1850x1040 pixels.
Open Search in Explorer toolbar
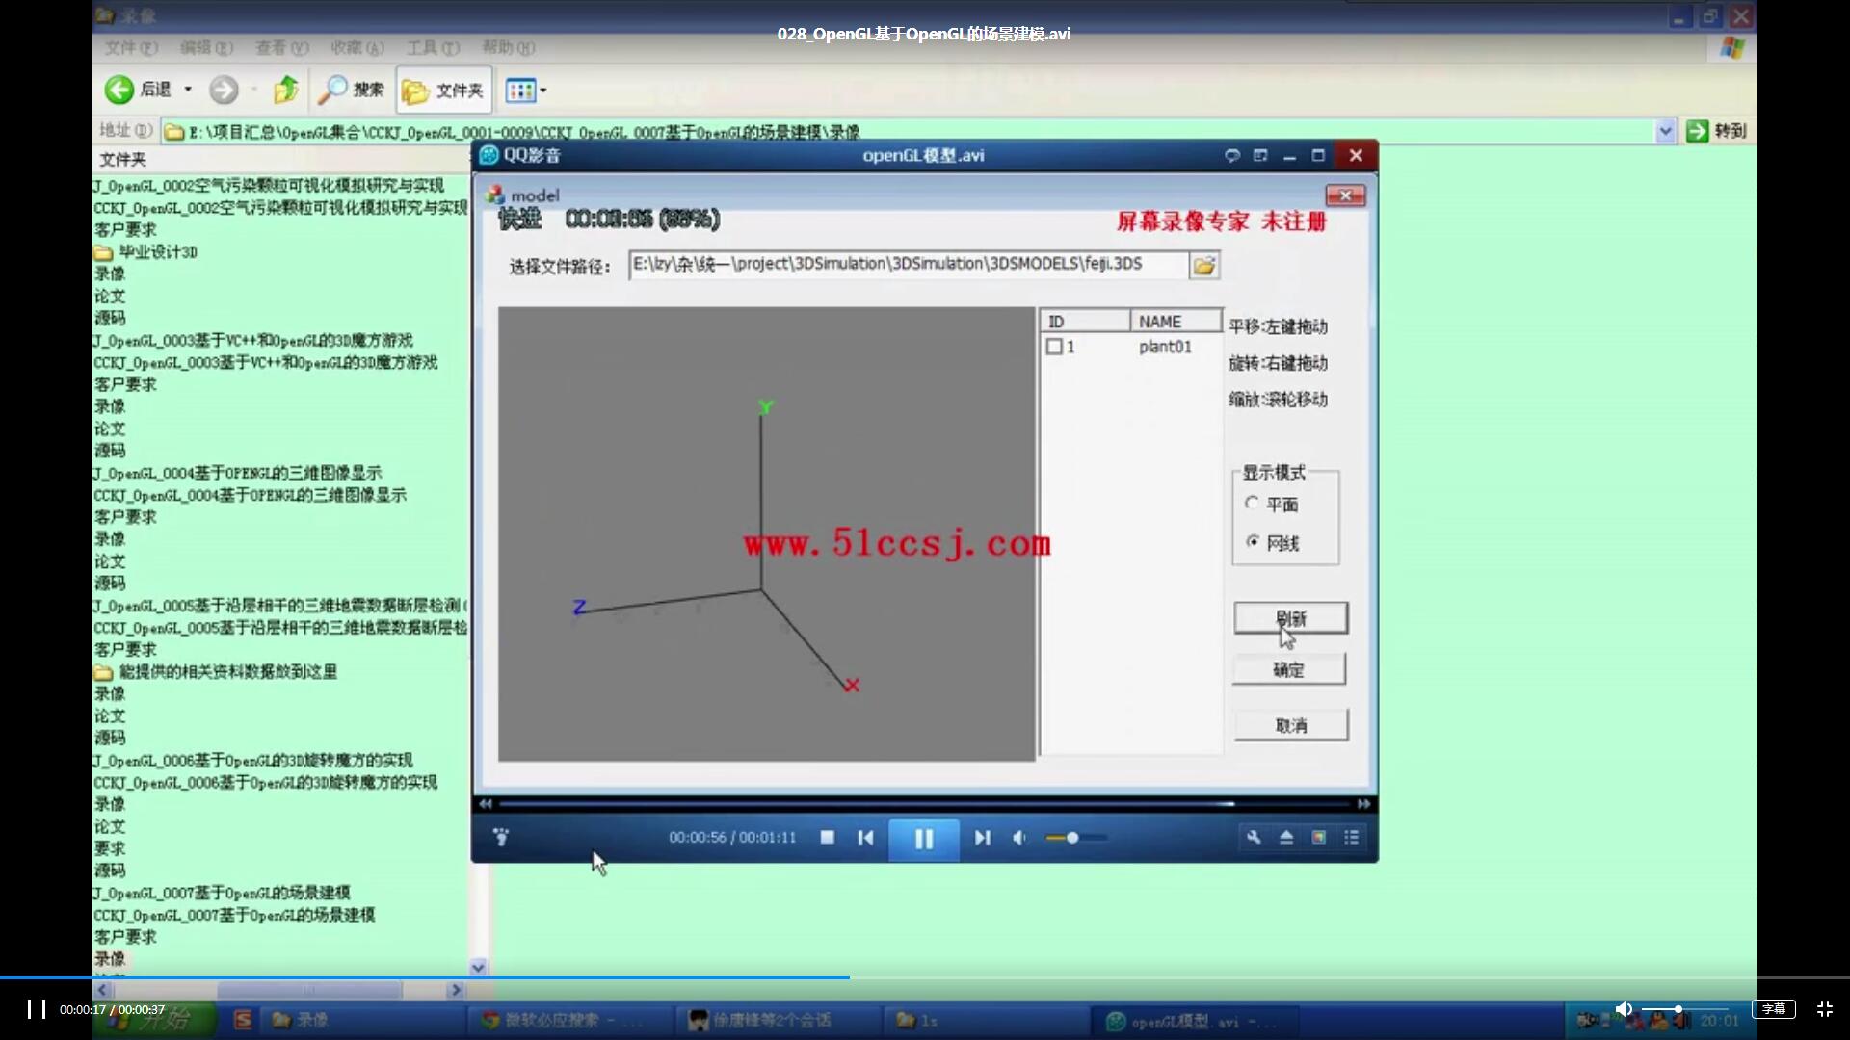(352, 91)
